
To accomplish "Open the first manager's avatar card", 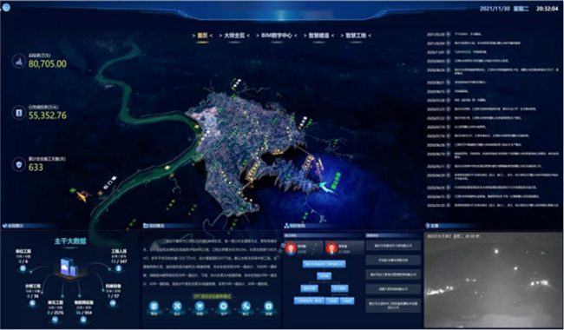I will [x=303, y=248].
